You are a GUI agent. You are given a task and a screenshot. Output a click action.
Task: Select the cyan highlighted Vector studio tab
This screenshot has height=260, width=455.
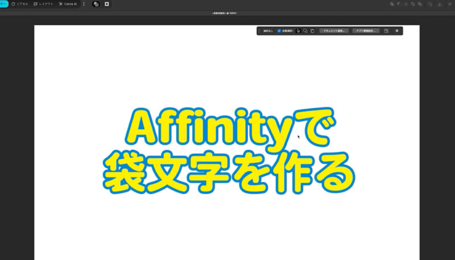(4, 4)
